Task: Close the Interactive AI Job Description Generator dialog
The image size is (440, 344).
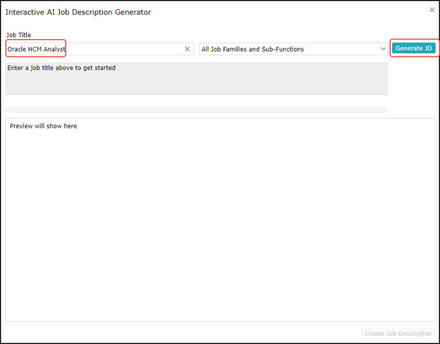Action: pos(432,10)
